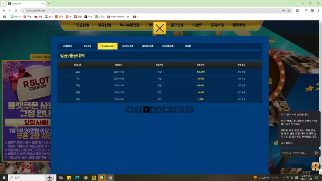Open the apps grid in bookmarks bar

coord(4,17)
